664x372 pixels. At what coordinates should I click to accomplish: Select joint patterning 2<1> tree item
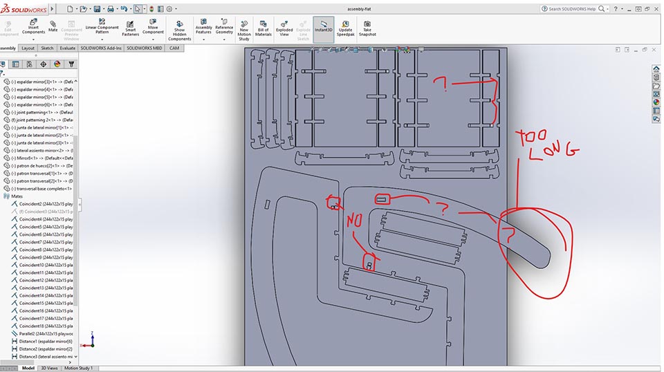coord(38,120)
